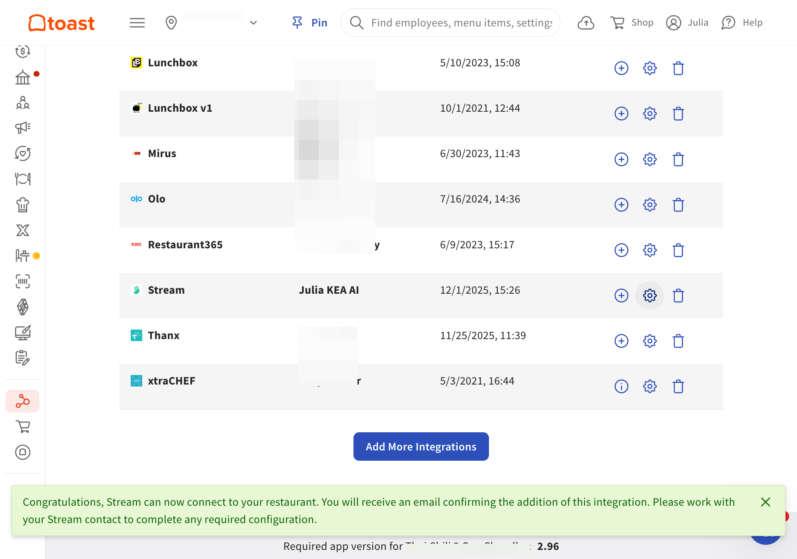Click the cloud upload publish icon
The image size is (797, 559).
pos(586,23)
